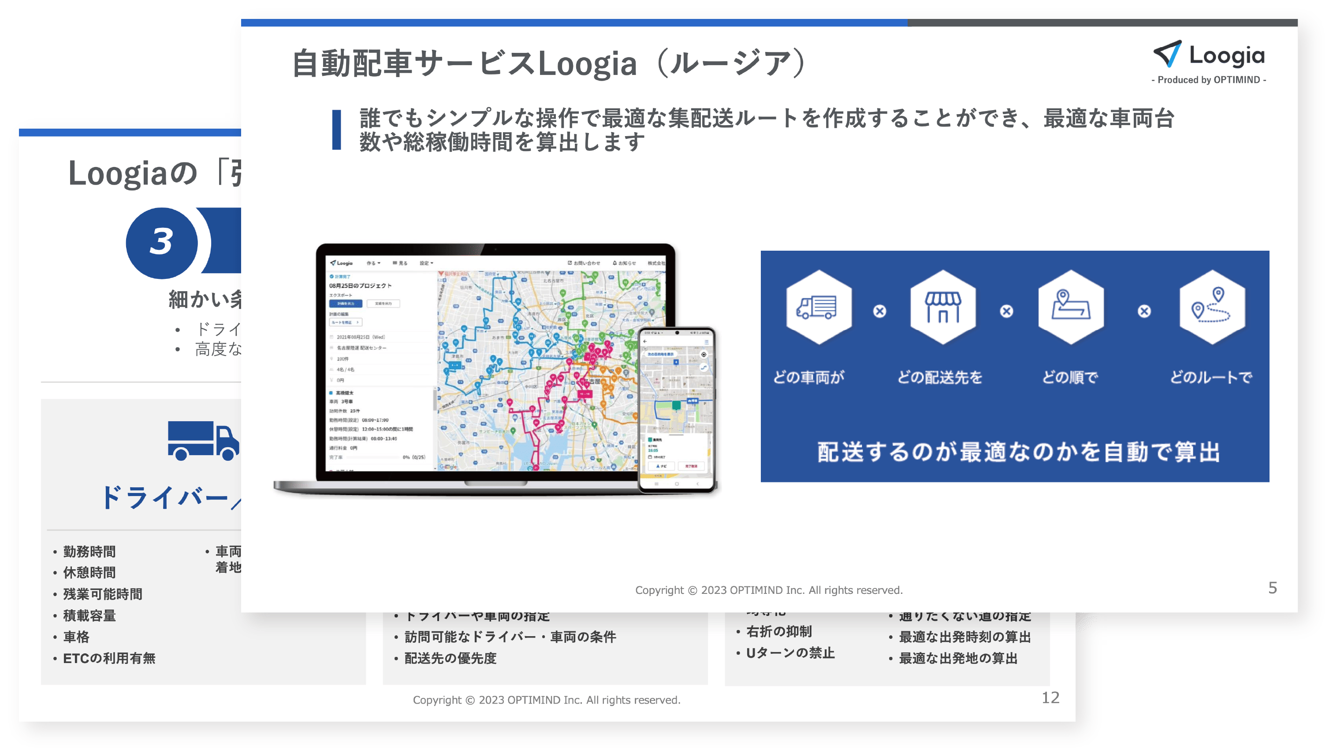Open the 作る dropdown menu
Screen dimensions: 1333x756
373,263
